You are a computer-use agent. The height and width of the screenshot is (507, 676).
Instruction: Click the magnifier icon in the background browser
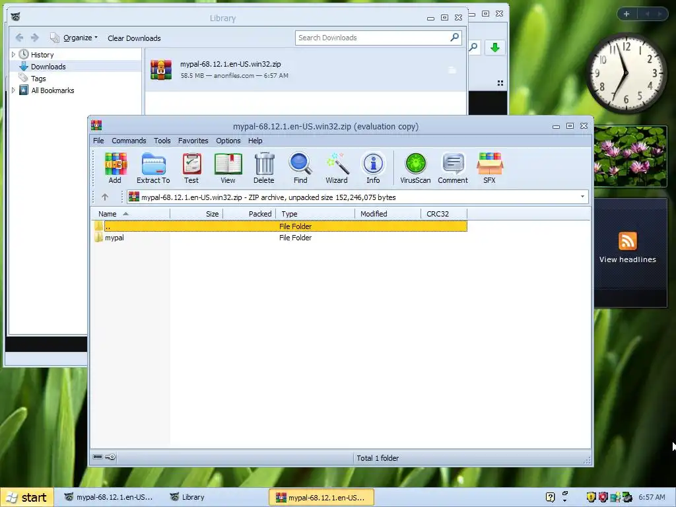(x=473, y=47)
